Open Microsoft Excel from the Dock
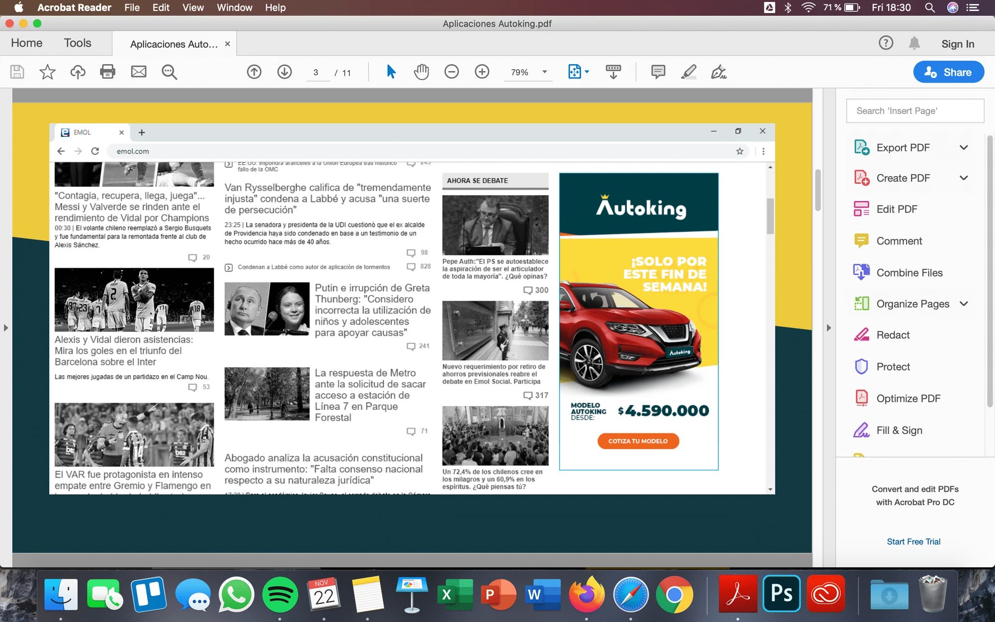 click(x=455, y=595)
